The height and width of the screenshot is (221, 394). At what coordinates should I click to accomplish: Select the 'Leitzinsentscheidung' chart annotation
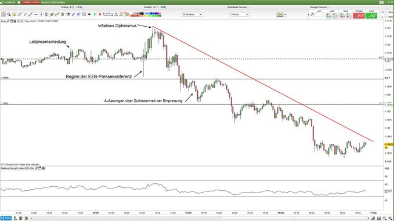click(x=48, y=42)
